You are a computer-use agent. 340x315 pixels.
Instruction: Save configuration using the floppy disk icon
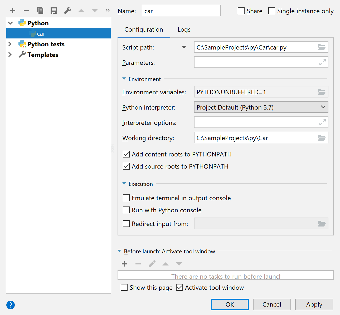click(x=54, y=11)
